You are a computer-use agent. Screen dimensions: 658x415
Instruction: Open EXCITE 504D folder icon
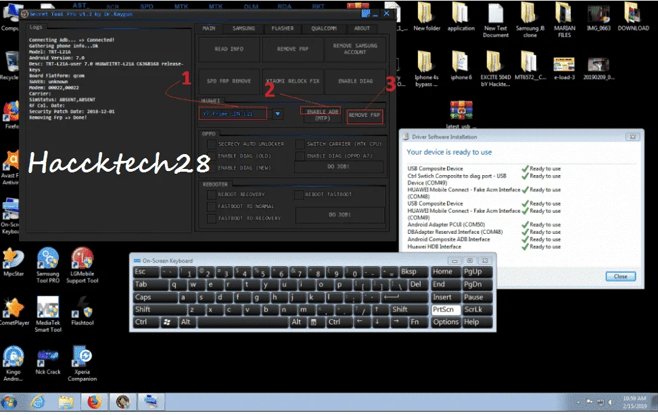click(496, 69)
